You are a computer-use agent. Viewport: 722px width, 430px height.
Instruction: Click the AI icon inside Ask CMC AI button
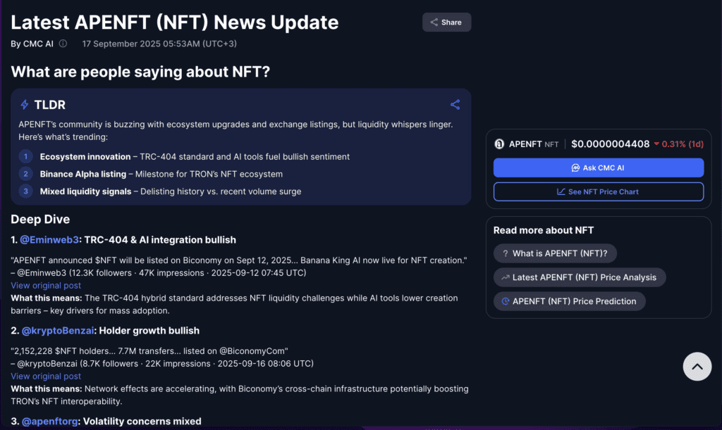click(575, 167)
